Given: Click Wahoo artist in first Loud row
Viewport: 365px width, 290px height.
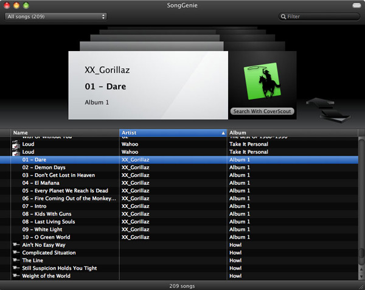Looking at the screenshot, I should (130, 144).
